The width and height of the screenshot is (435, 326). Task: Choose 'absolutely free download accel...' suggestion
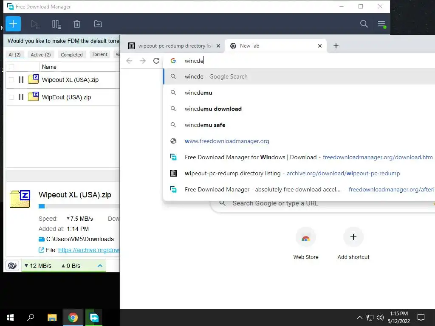click(299, 189)
